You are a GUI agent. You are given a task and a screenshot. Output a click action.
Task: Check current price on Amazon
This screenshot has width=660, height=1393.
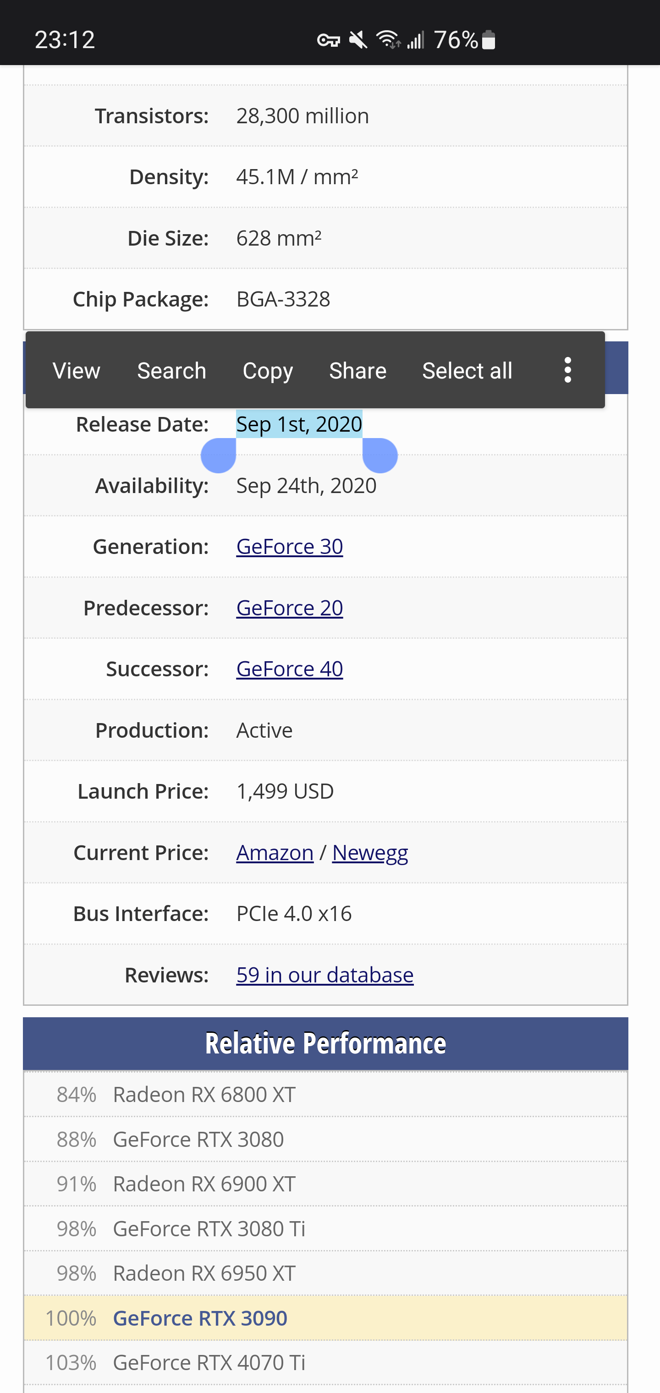275,853
